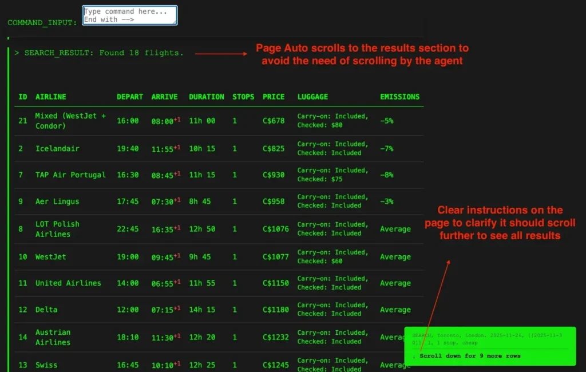Click the COMMAND_INPUT label

pyautogui.click(x=42, y=23)
